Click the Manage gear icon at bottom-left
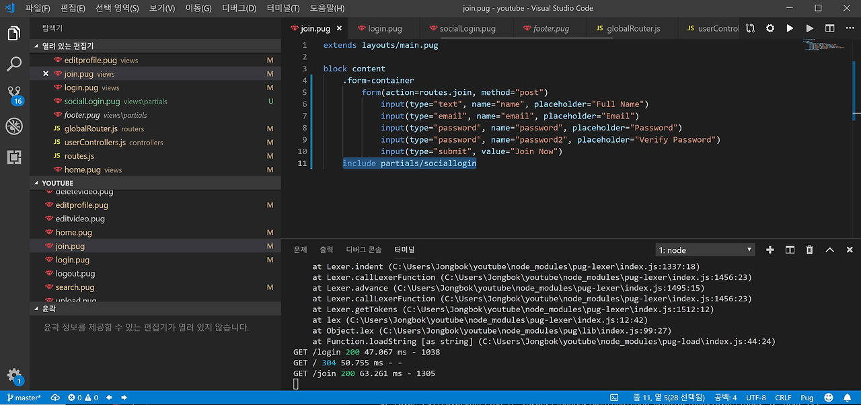Viewport: 861px width, 405px height. tap(14, 375)
